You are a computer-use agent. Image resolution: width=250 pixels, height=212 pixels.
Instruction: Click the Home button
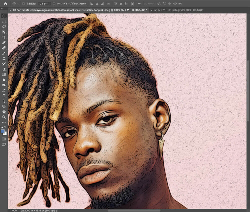coord(5,4)
